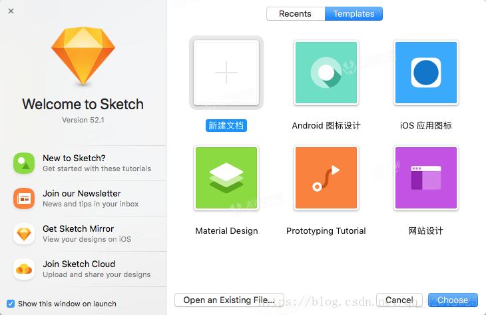Select the Prototyping Tutorial template thumbnail
486x315 pixels.
[326, 178]
